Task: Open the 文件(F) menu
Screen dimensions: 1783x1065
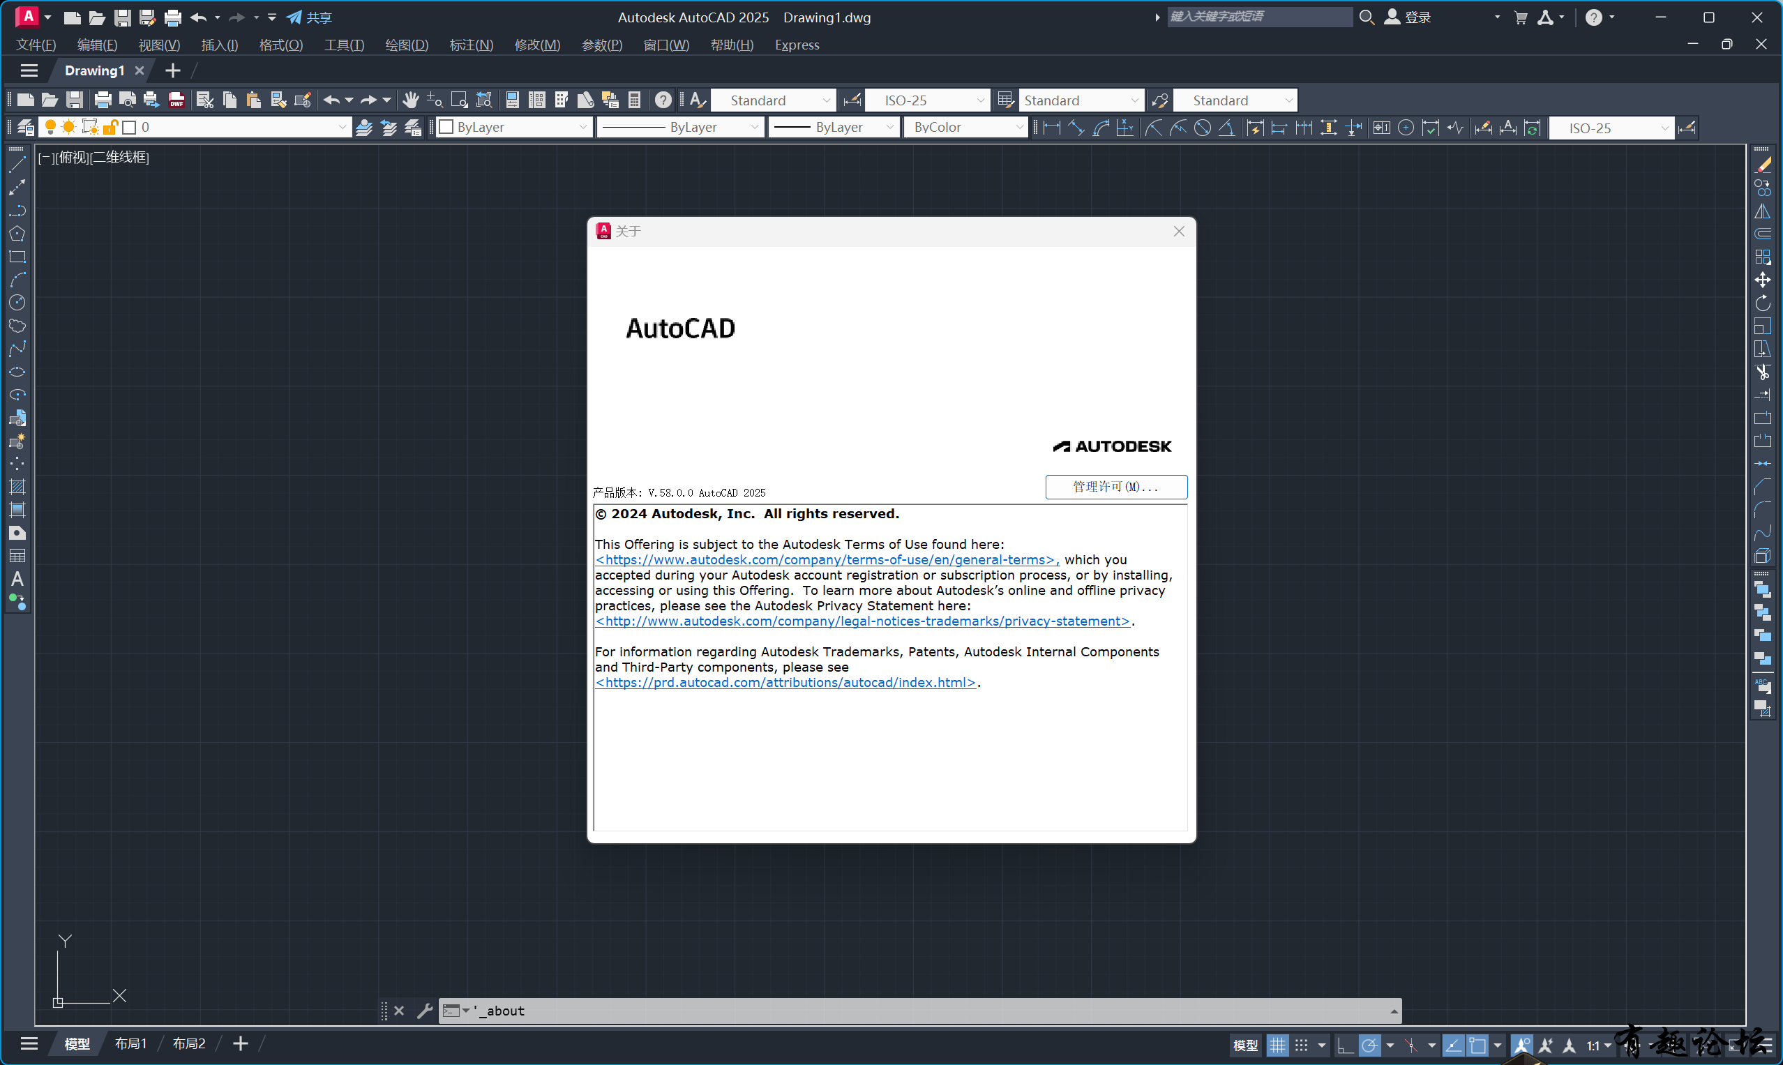Action: click(36, 45)
